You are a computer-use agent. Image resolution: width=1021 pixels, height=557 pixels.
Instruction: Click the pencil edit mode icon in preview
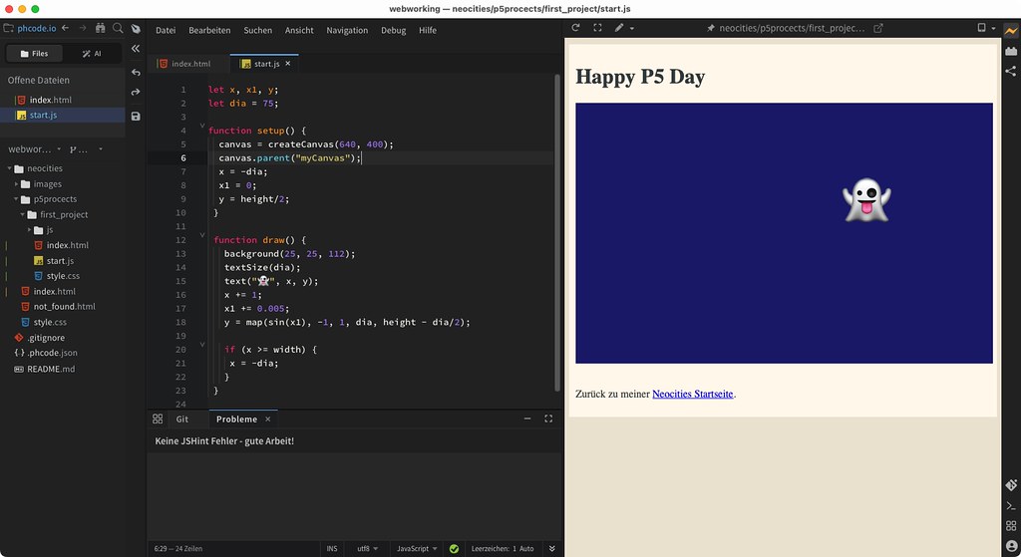click(618, 27)
